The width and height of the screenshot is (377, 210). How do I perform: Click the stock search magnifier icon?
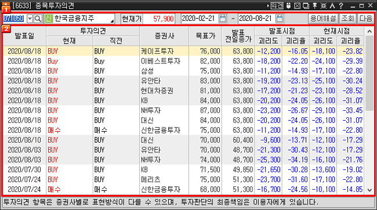(x=38, y=19)
